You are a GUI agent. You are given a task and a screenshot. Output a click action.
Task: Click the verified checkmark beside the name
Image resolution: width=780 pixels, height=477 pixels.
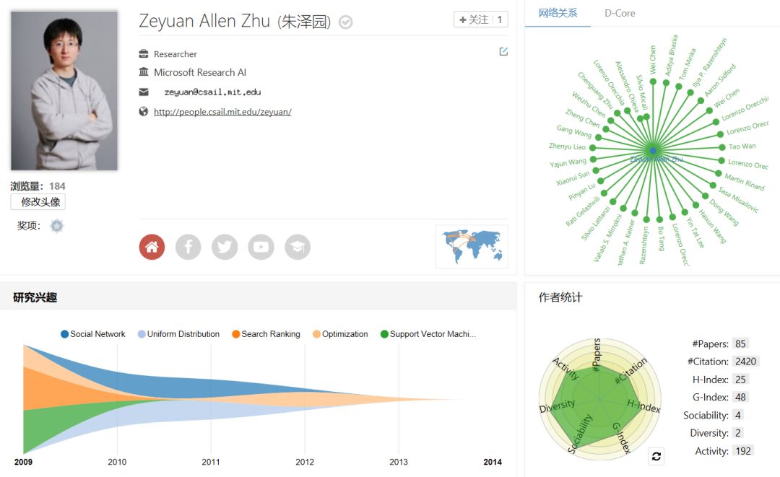point(346,22)
